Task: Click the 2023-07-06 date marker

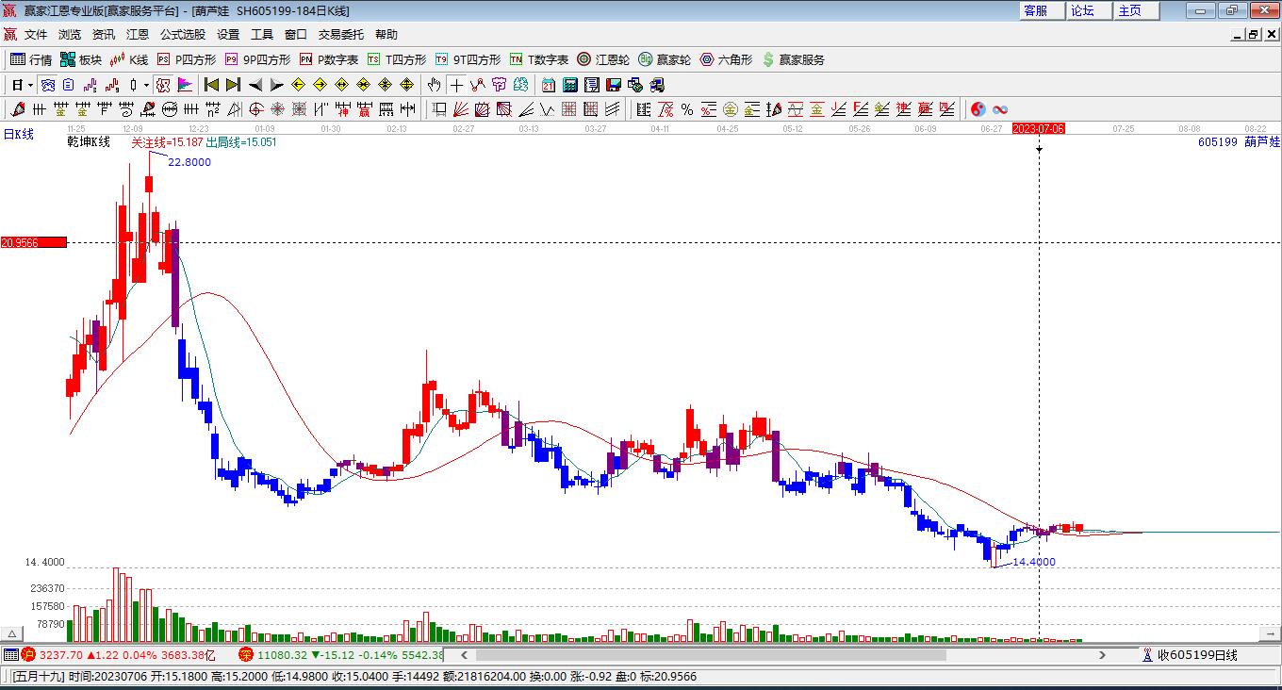Action: coord(1039,128)
